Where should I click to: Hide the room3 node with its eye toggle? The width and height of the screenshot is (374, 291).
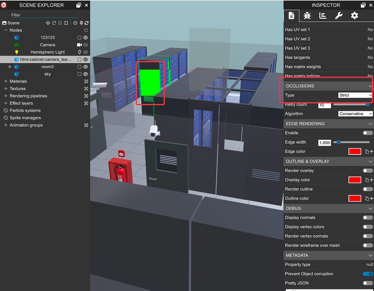click(x=85, y=67)
